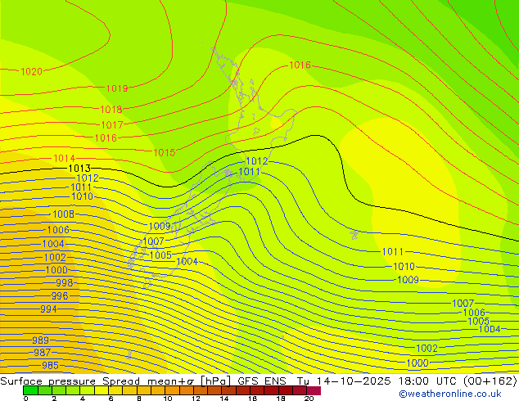Click the 'GFS ENS' model label

(262, 381)
